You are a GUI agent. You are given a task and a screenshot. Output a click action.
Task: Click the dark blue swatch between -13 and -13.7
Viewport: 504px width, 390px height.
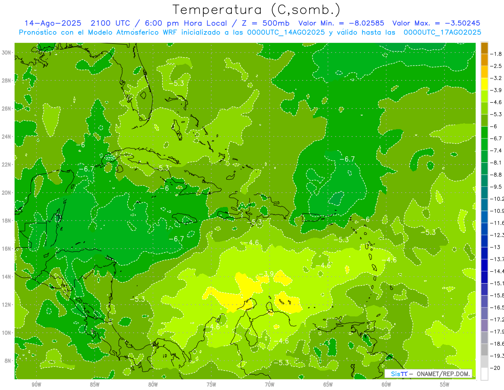484,253
